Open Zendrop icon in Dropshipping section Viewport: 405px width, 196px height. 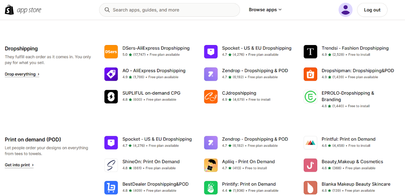[x=211, y=74]
